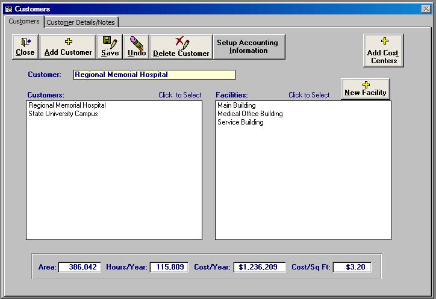Click the Customer name input field

click(x=154, y=75)
